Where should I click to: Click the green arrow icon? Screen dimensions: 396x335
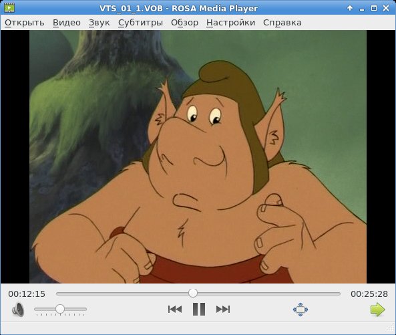point(377,309)
